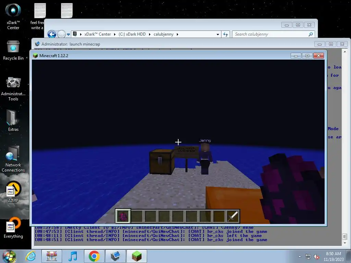The height and width of the screenshot is (263, 351).
Task: Click the log line 'br_cks left the game'
Action: 148,236
